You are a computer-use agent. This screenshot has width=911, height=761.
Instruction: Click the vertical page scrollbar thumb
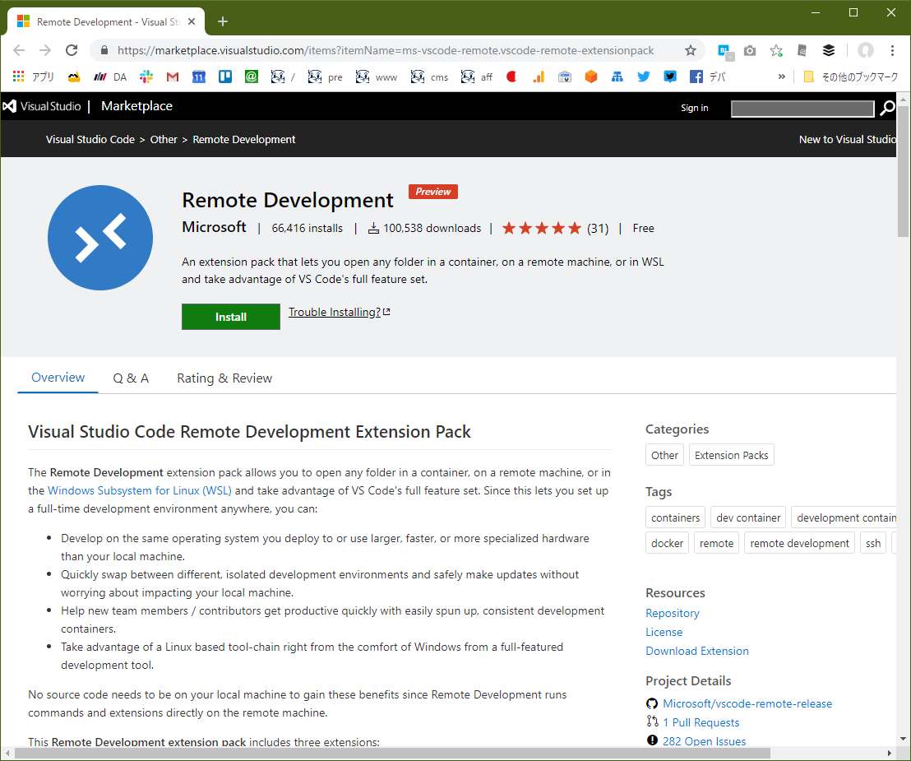(903, 171)
